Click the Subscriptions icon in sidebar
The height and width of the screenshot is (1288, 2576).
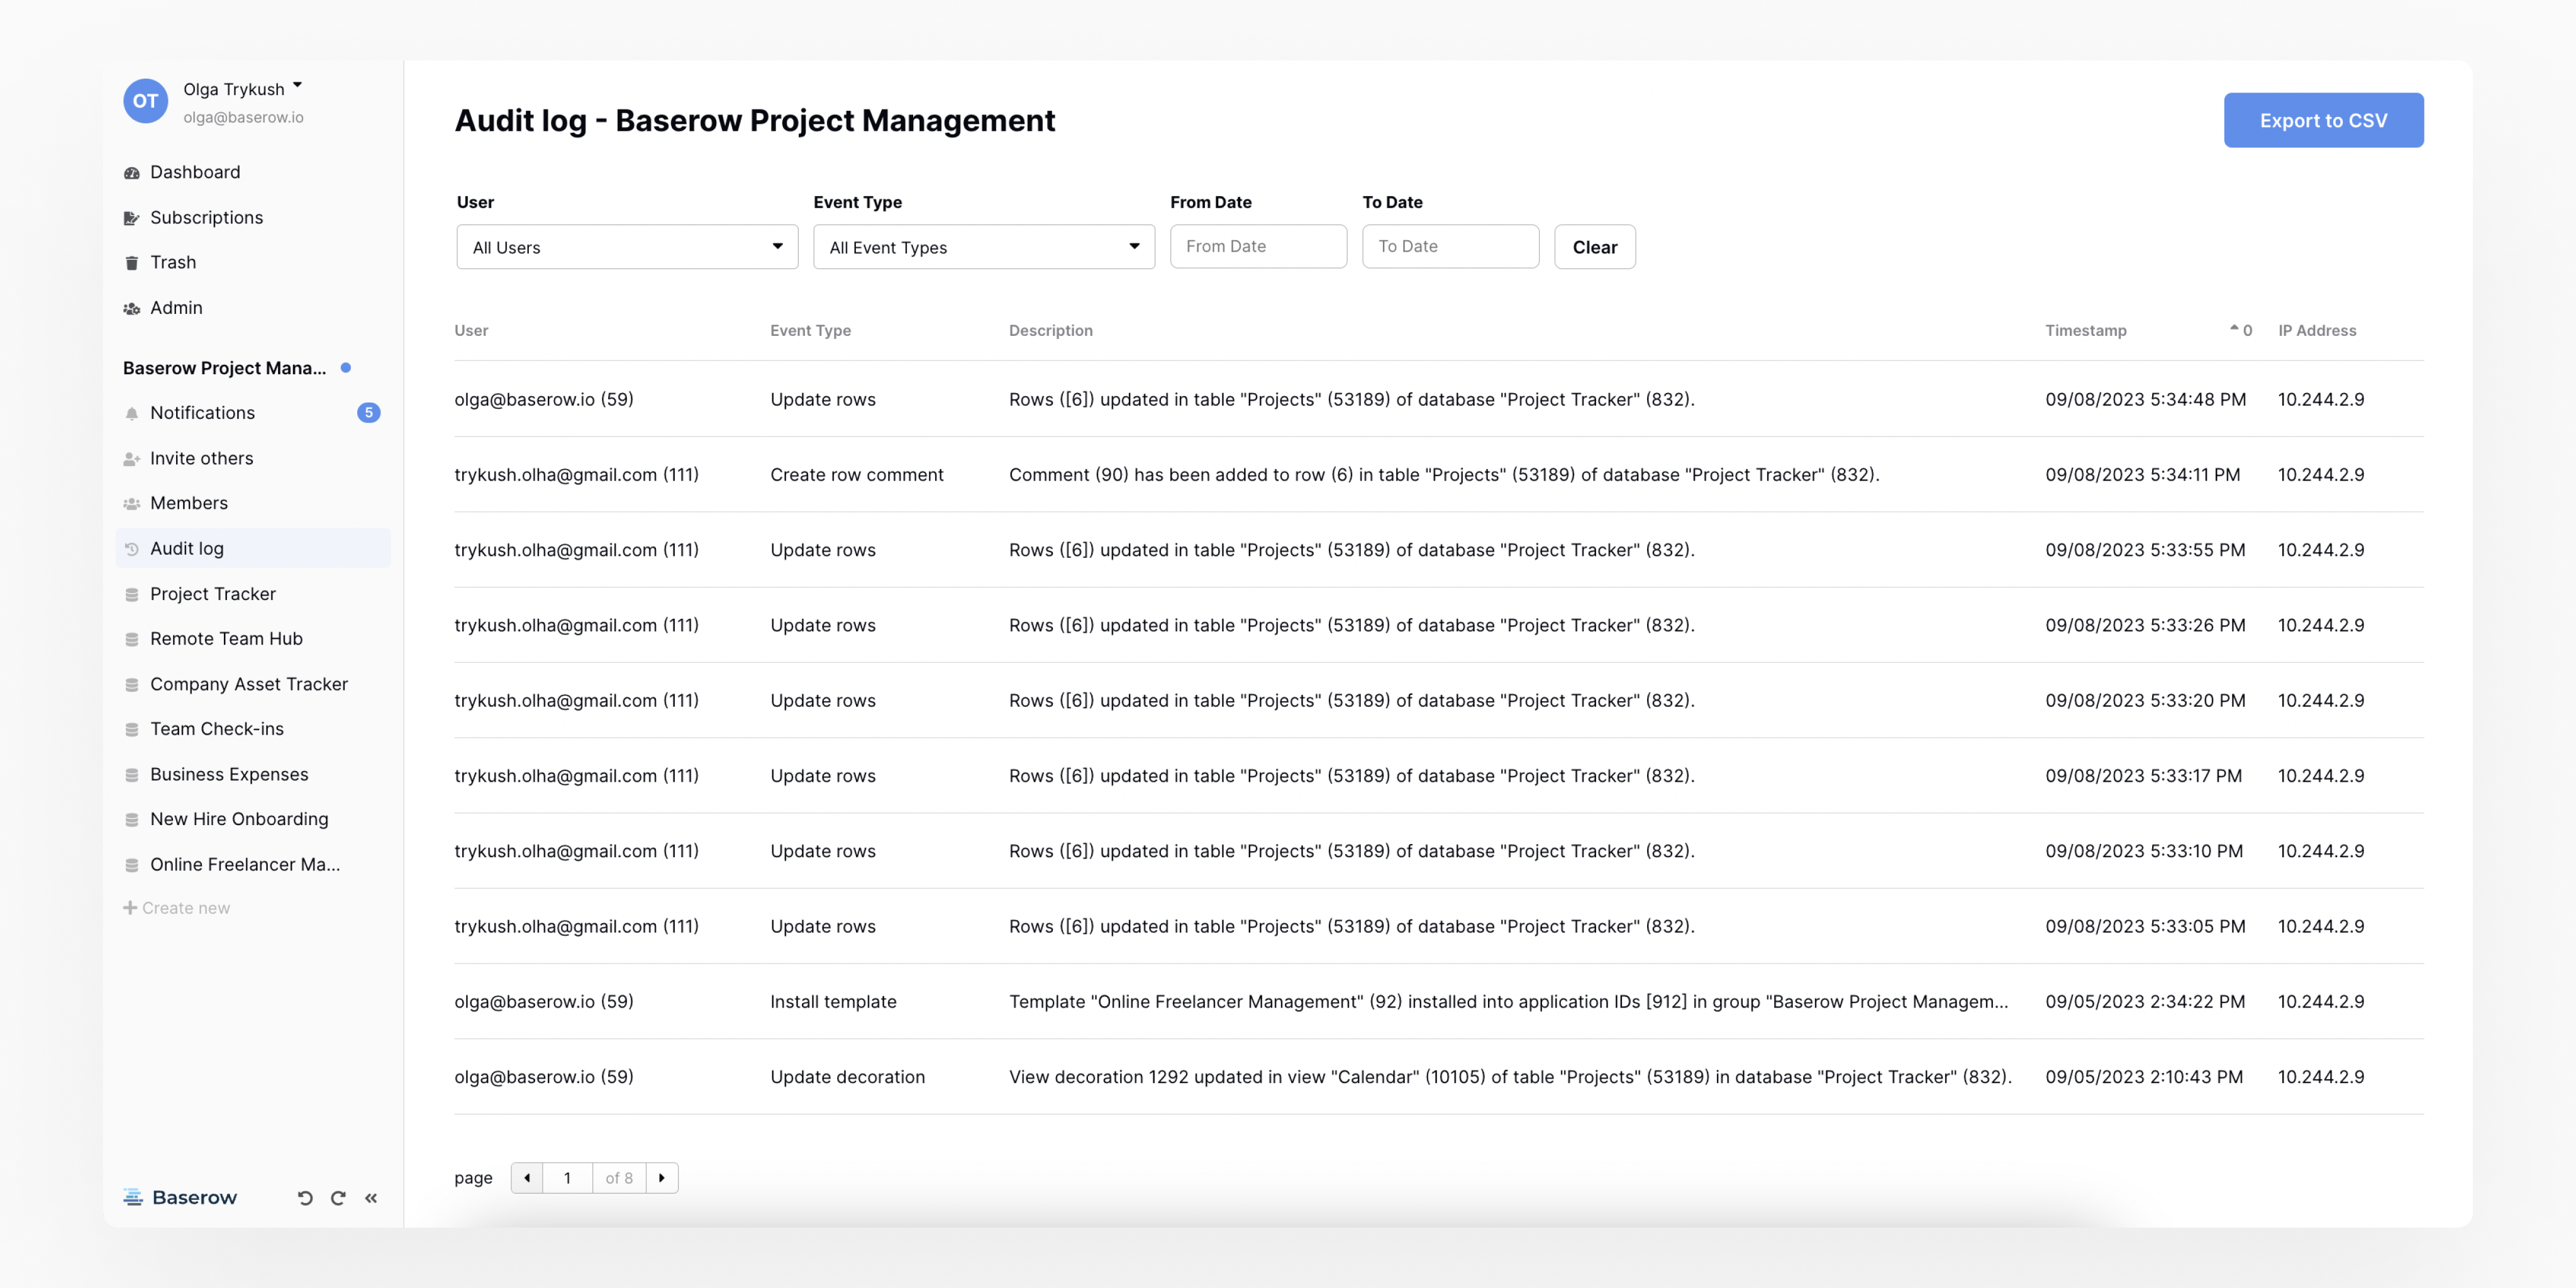pos(131,218)
